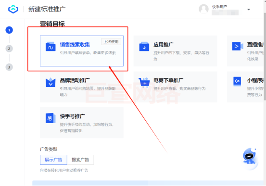Switch to 搜索广告 ad type
The width and height of the screenshot is (266, 186).
pyautogui.click(x=80, y=160)
